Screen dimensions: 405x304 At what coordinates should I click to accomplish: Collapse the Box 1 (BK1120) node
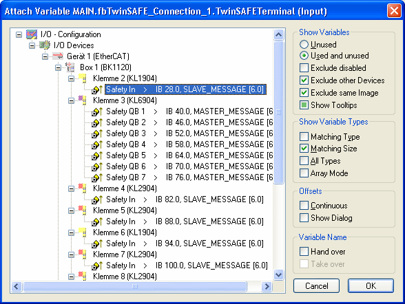point(58,68)
